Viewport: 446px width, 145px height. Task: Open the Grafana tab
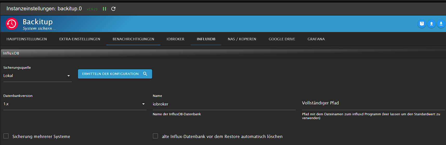pos(316,39)
